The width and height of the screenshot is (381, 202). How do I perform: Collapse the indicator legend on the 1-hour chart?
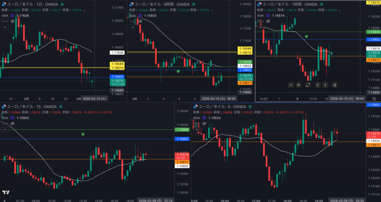(261, 28)
